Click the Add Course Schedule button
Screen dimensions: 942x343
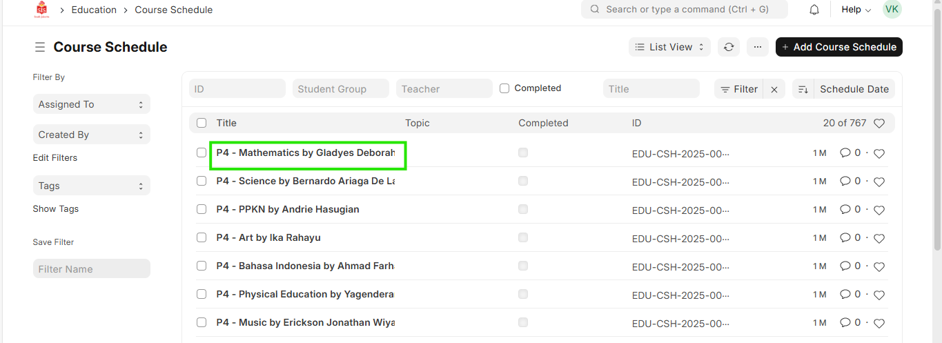click(x=838, y=47)
